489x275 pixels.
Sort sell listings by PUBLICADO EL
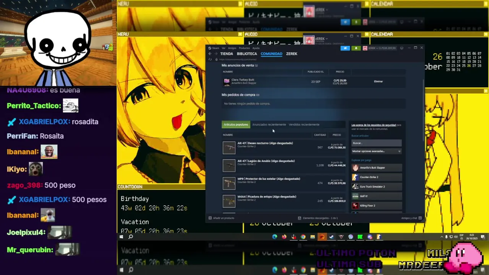(316, 72)
